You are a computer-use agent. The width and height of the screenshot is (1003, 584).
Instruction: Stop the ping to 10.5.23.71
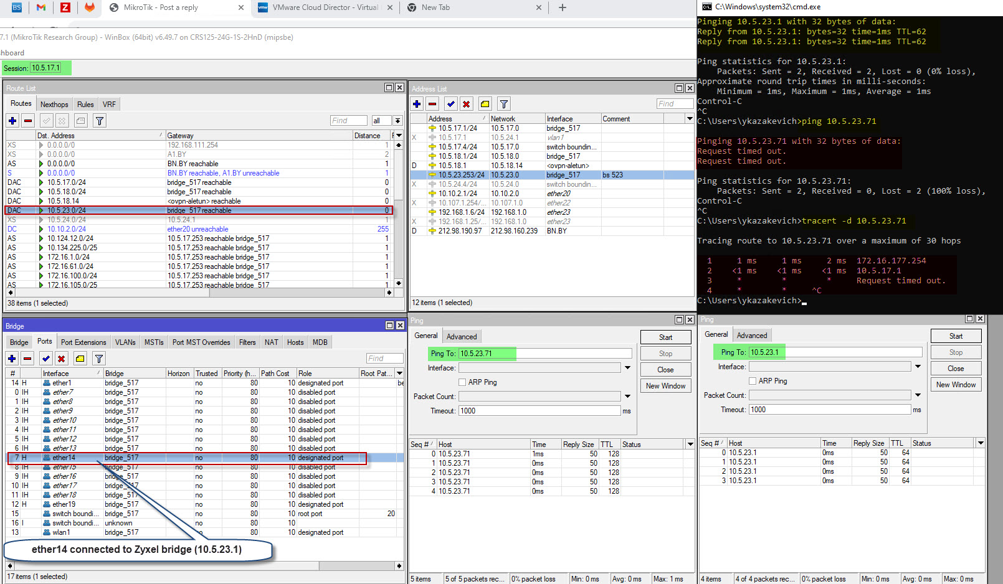point(665,353)
